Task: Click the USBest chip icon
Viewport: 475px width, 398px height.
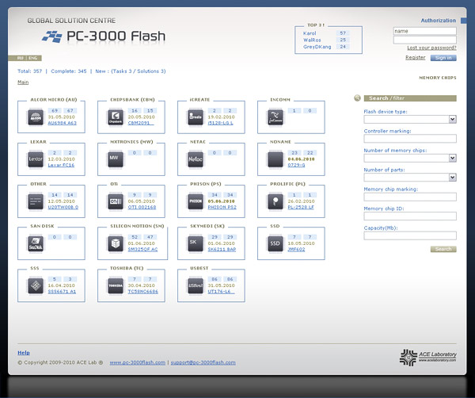Action: point(196,285)
